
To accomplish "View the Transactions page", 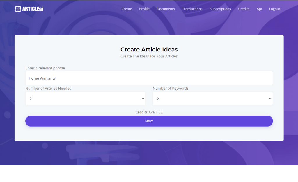I will click(x=192, y=9).
